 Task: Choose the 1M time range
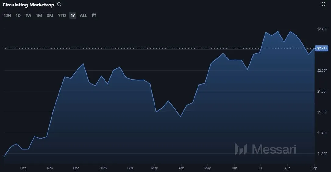[39, 16]
